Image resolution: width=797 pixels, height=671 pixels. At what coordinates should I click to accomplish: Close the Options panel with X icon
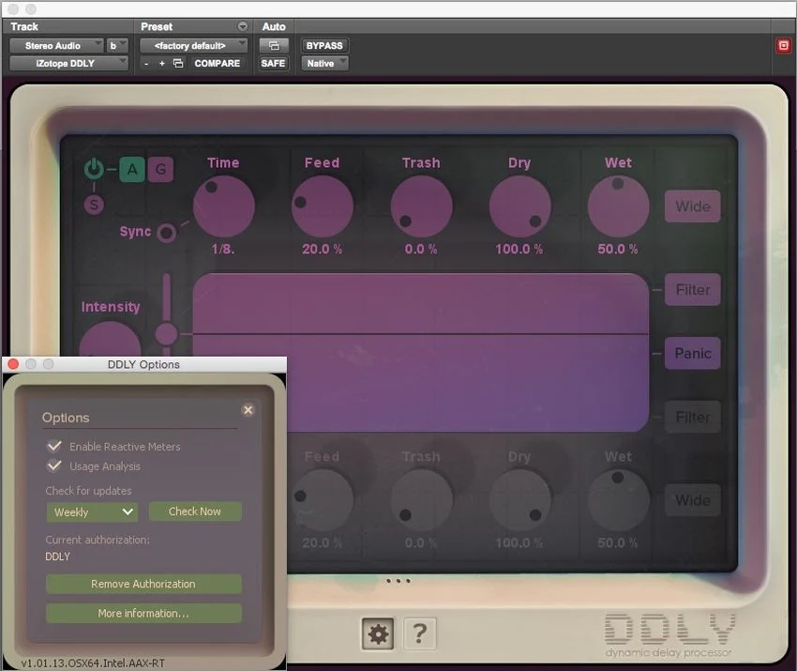(x=248, y=410)
